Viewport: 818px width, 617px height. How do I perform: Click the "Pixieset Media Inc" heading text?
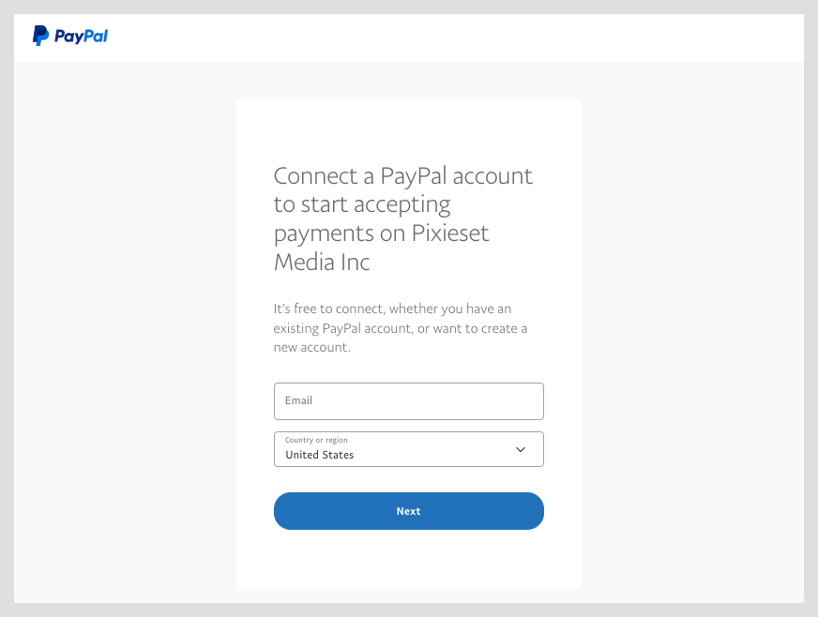pos(322,262)
